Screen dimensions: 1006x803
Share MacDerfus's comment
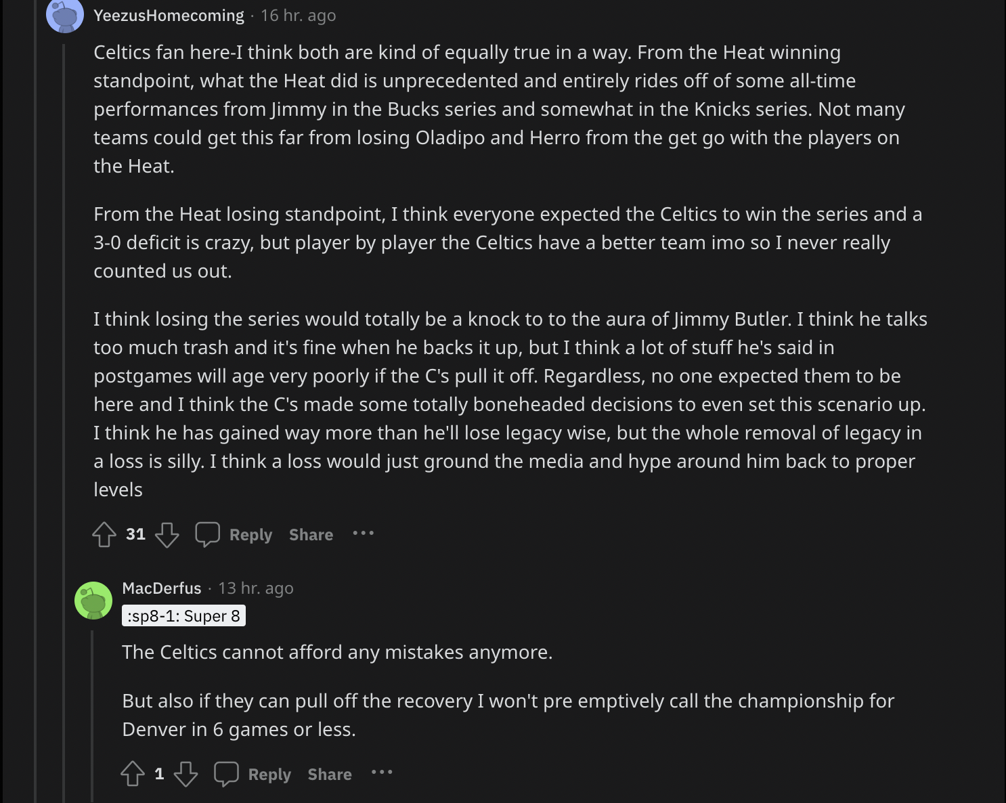coord(330,775)
